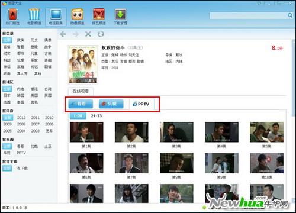Open the red variety show channel icon
Image resolution: width=296 pixels, height=213 pixels.
(99, 14)
